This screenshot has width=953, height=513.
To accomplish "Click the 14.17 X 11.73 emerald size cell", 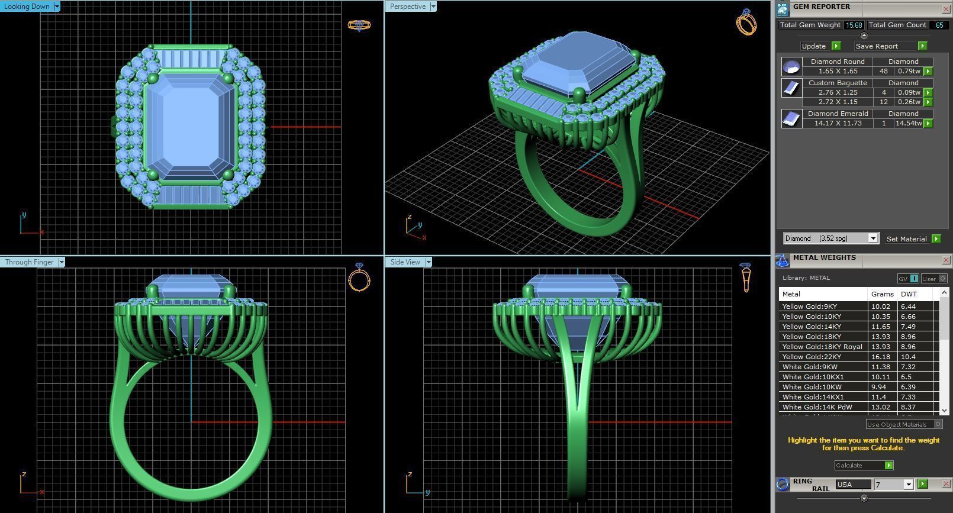I will coord(838,123).
